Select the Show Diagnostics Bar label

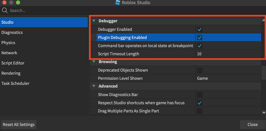[118, 95]
